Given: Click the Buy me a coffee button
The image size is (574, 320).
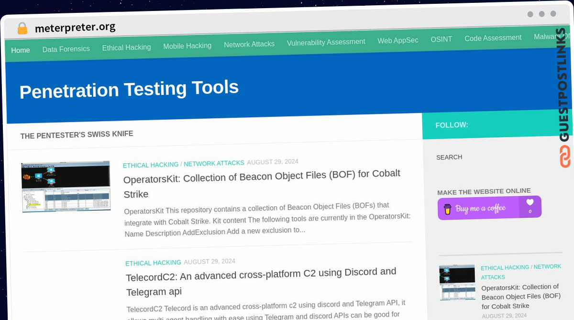Looking at the screenshot, I should (489, 208).
